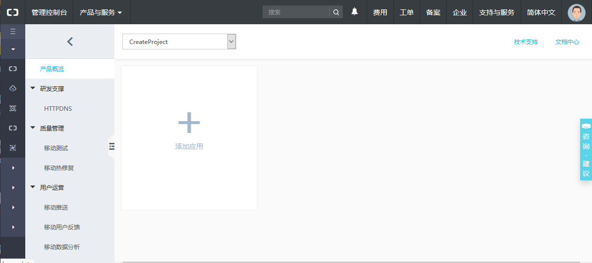Viewport: 592px width, 263px height.
Task: Open the 费用 menu
Action: click(x=380, y=12)
